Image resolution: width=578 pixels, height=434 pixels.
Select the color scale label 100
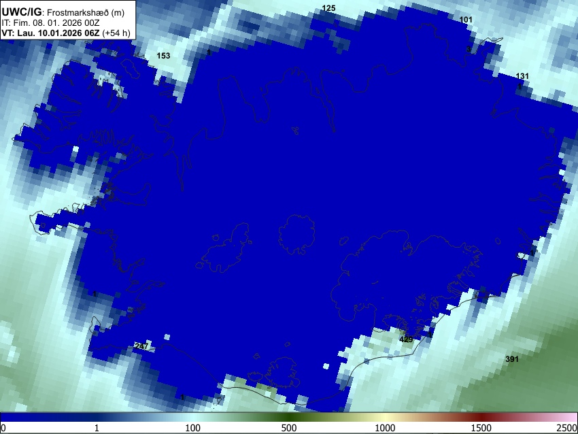(193, 428)
